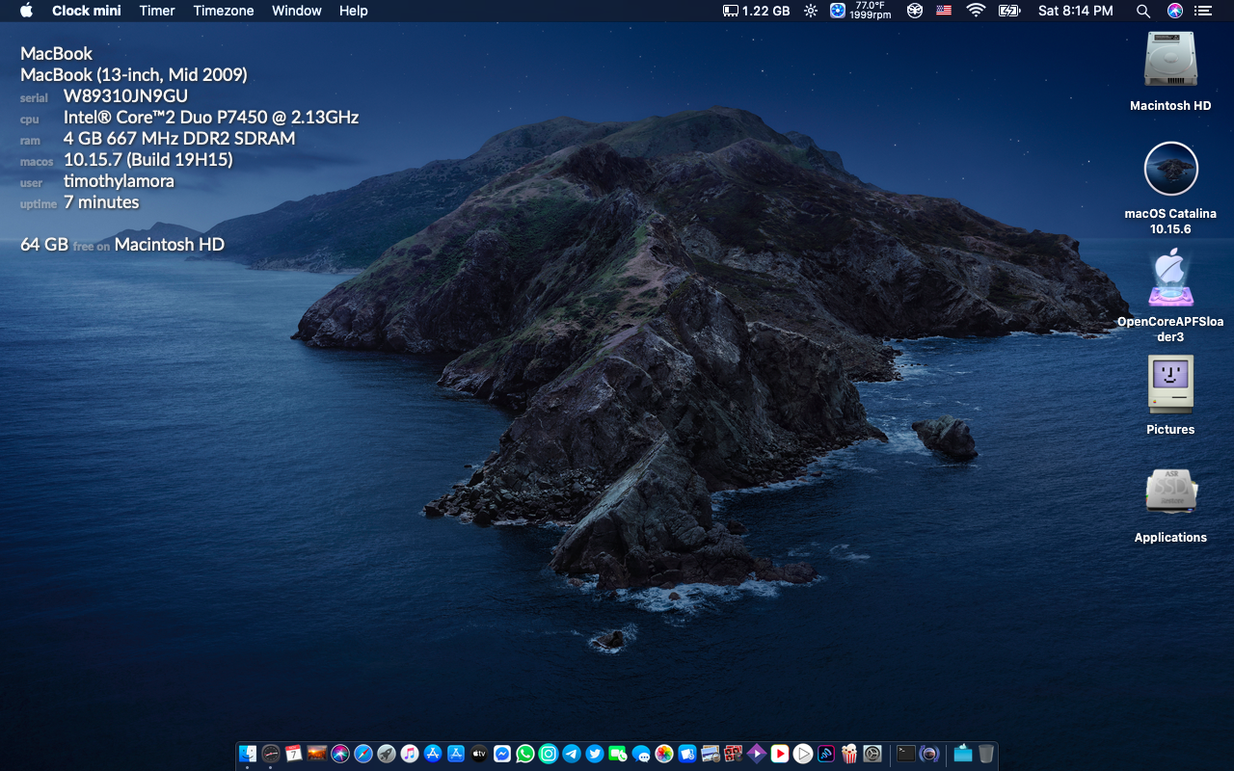Open the Timer menu
The width and height of the screenshot is (1234, 771).
click(157, 11)
